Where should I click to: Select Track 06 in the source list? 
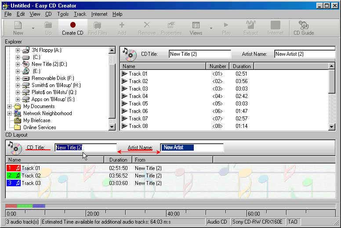coord(138,111)
